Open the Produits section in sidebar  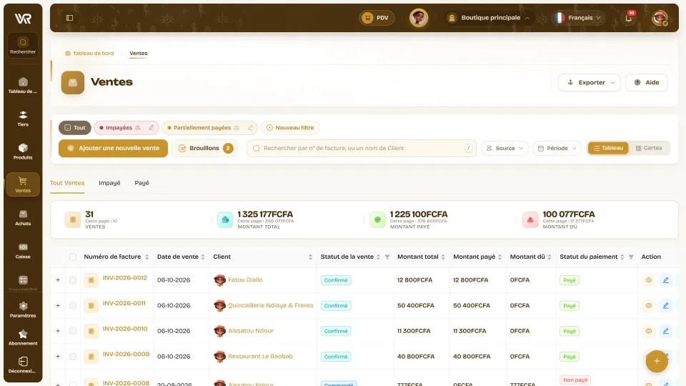[x=23, y=152]
